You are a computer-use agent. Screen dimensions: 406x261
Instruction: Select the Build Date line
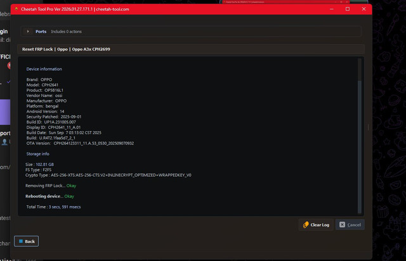click(64, 132)
